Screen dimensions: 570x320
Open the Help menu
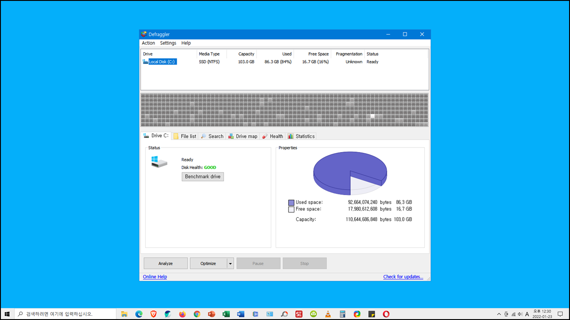tap(186, 43)
